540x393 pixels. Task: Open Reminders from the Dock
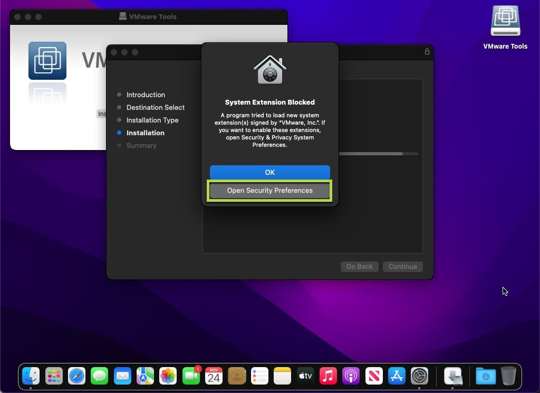tap(259, 376)
